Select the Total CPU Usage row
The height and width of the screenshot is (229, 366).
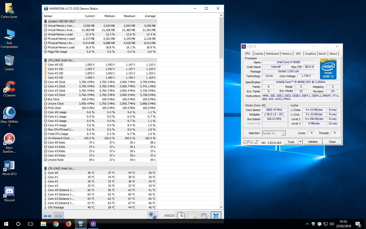[x=100, y=134]
